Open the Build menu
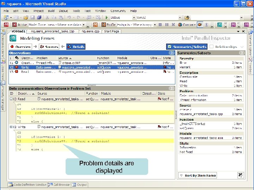This screenshot has width=254, height=190. pyautogui.click(x=51, y=11)
